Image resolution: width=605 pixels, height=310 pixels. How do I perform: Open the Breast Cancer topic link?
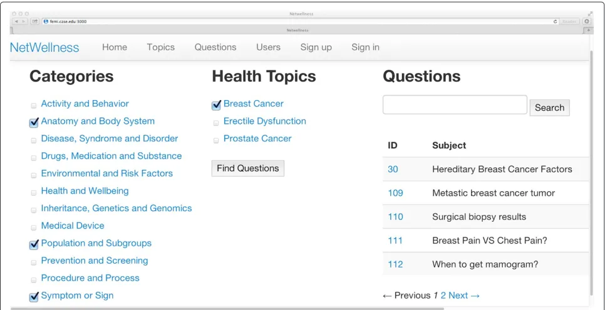point(254,104)
